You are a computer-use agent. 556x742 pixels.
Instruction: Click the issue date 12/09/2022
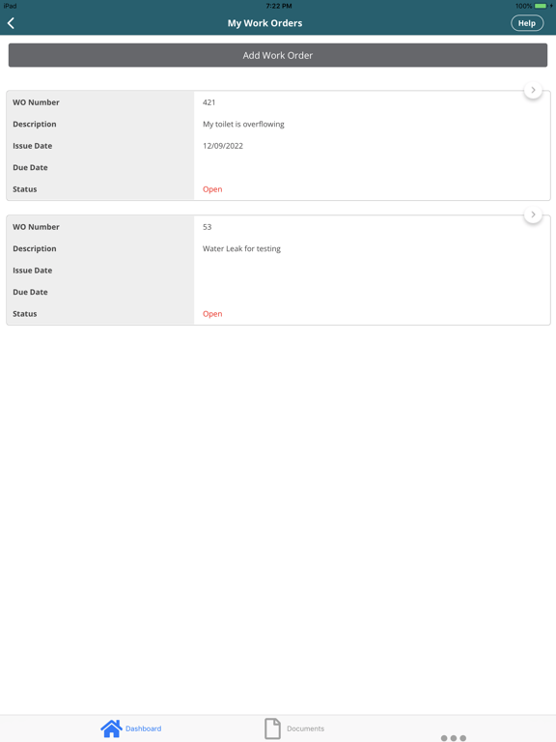point(223,146)
